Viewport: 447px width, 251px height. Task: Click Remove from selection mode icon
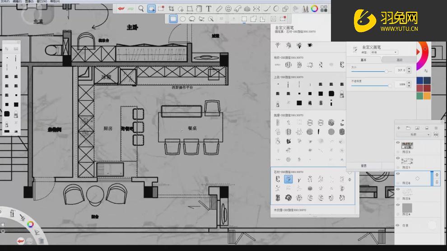point(262,19)
